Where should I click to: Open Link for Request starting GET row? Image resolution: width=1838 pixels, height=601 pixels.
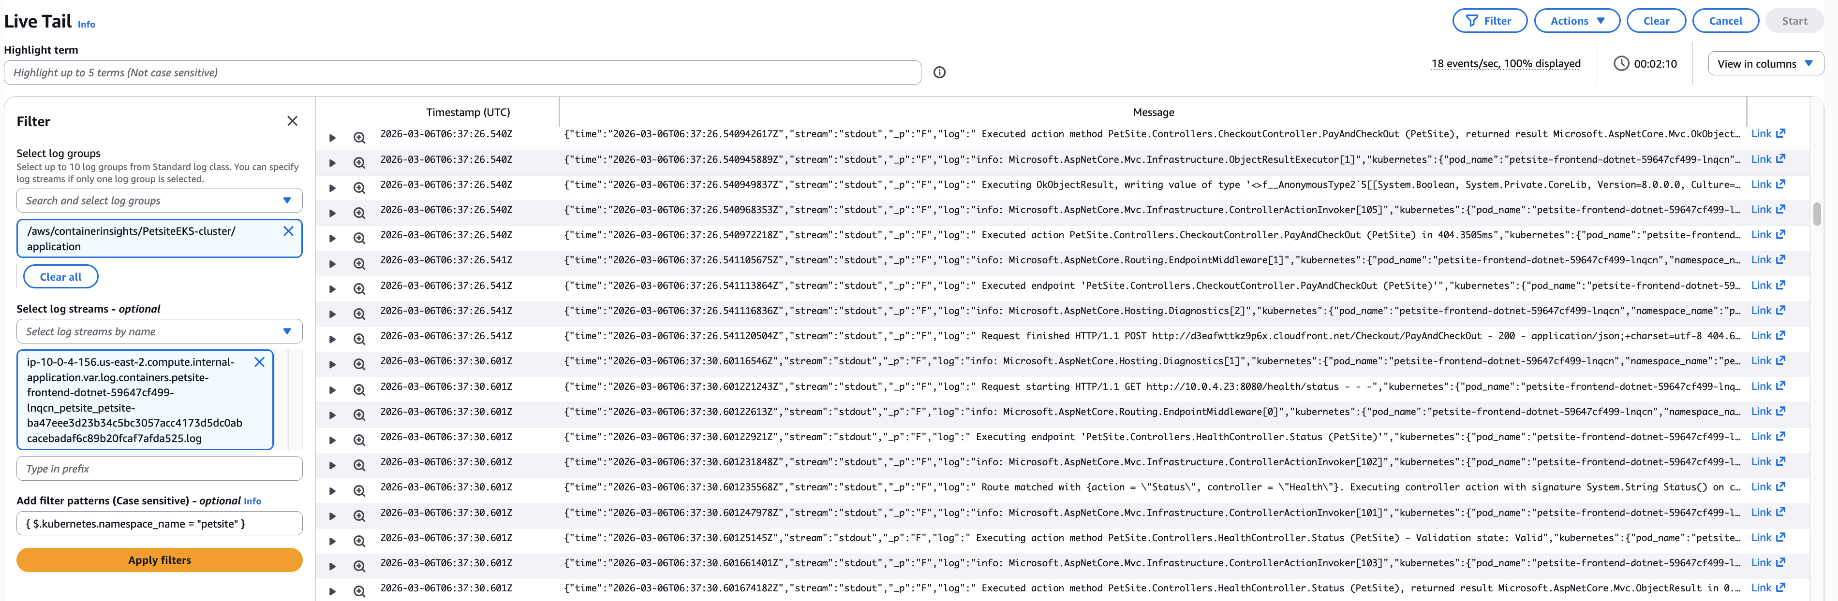pyautogui.click(x=1767, y=386)
